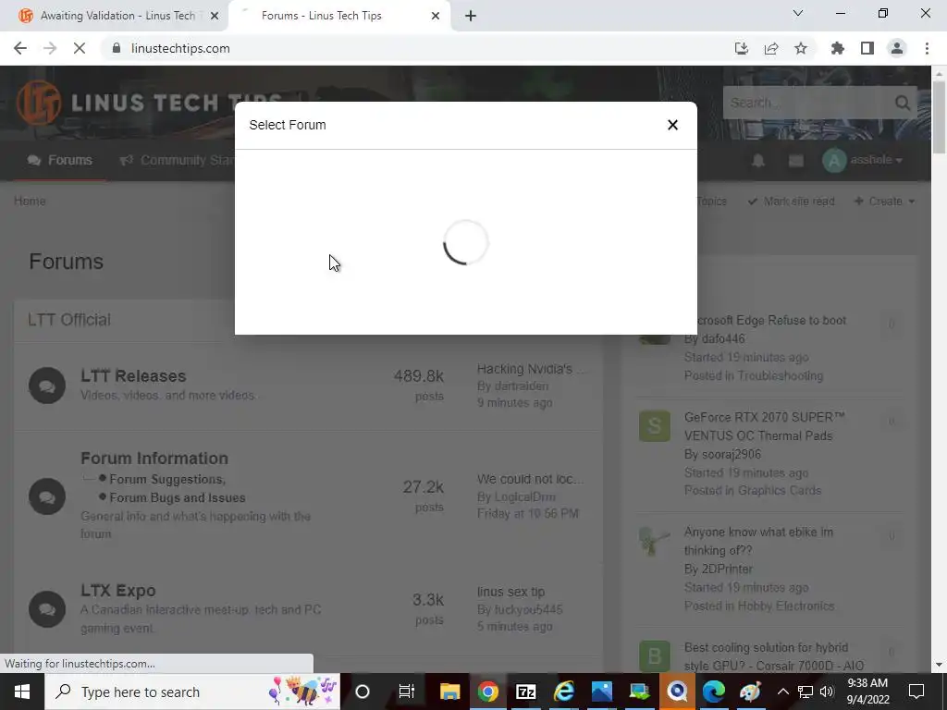Viewport: 947px width, 710px height.
Task: Open the Chrome three-dot menu
Action: pos(927,48)
